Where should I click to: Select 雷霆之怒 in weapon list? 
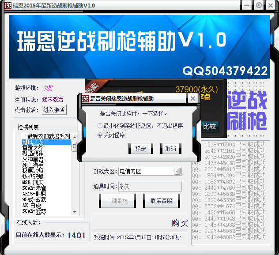click(x=46, y=148)
